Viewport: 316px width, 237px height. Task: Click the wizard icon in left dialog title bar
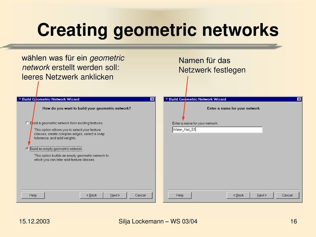tap(19, 99)
